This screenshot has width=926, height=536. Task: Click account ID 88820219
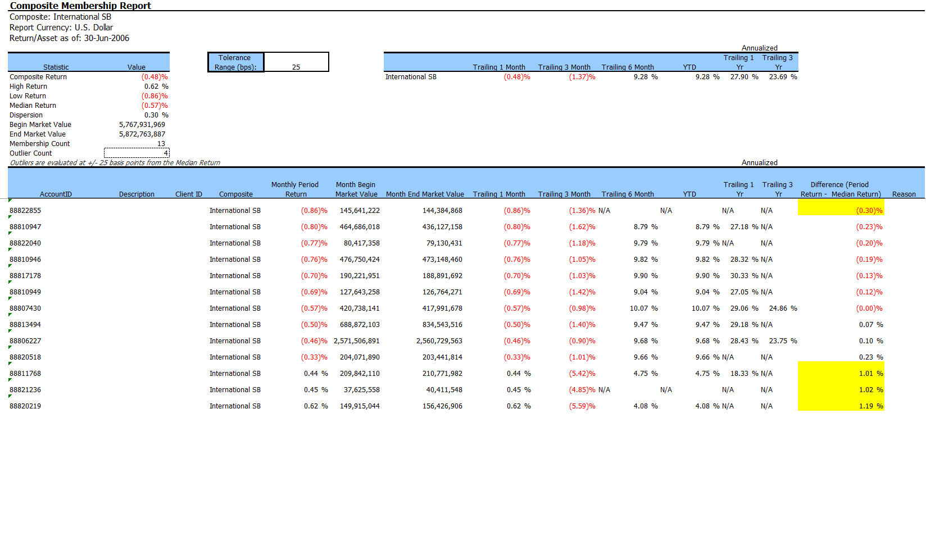coord(25,406)
